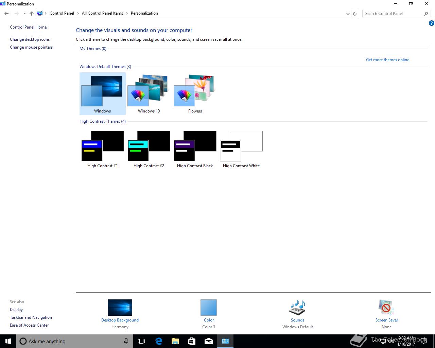Click Control Panel breadcrumb
The image size is (435, 348).
(x=62, y=13)
